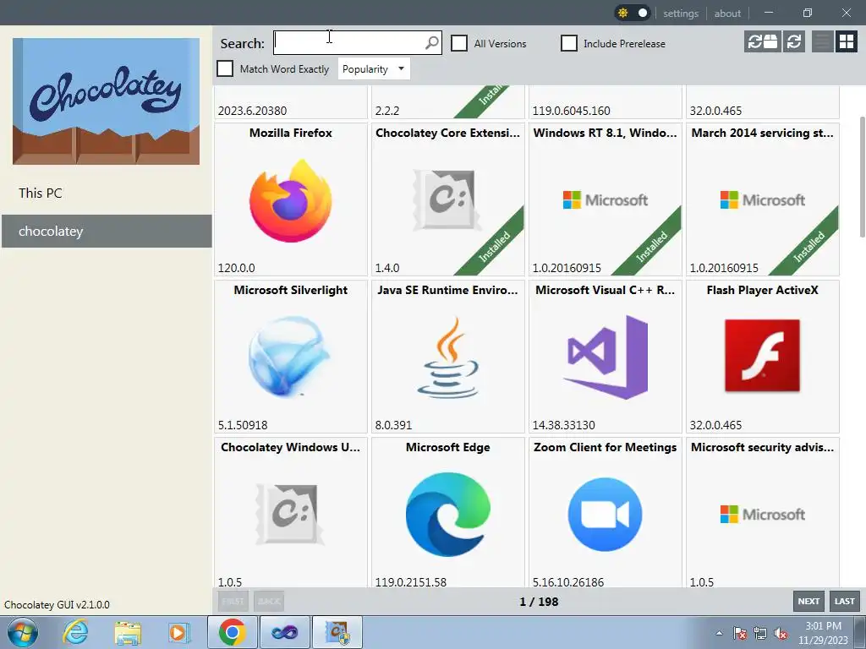866x649 pixels.
Task: Switch to list view layout
Action: point(822,41)
